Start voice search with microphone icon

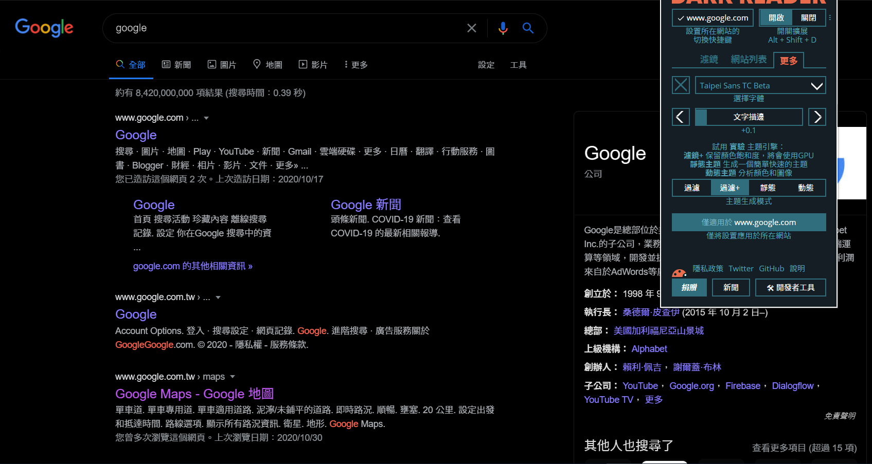pos(503,28)
